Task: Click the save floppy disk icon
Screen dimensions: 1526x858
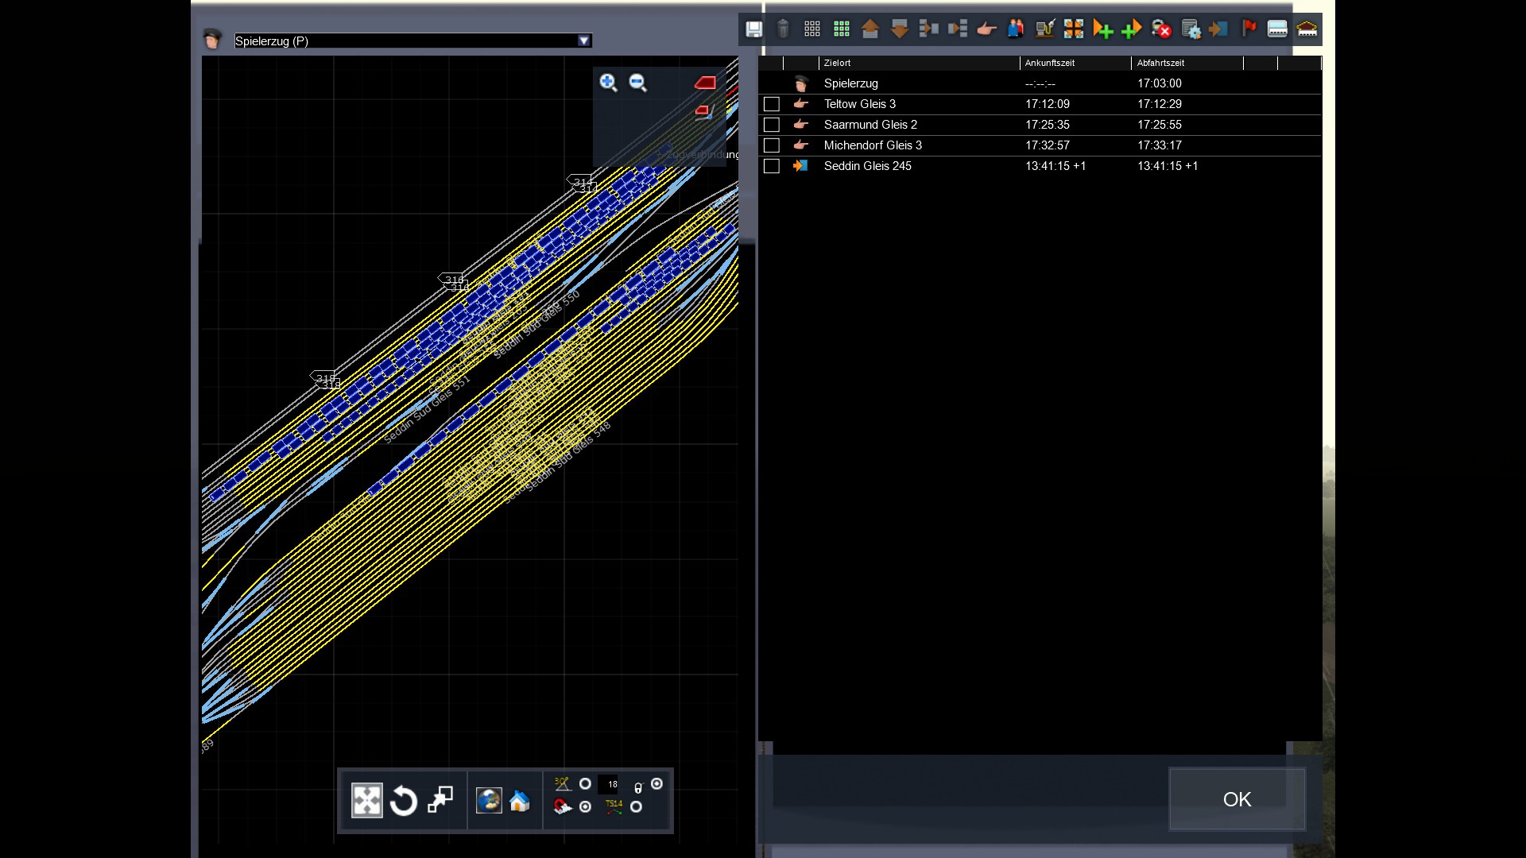Action: point(753,29)
